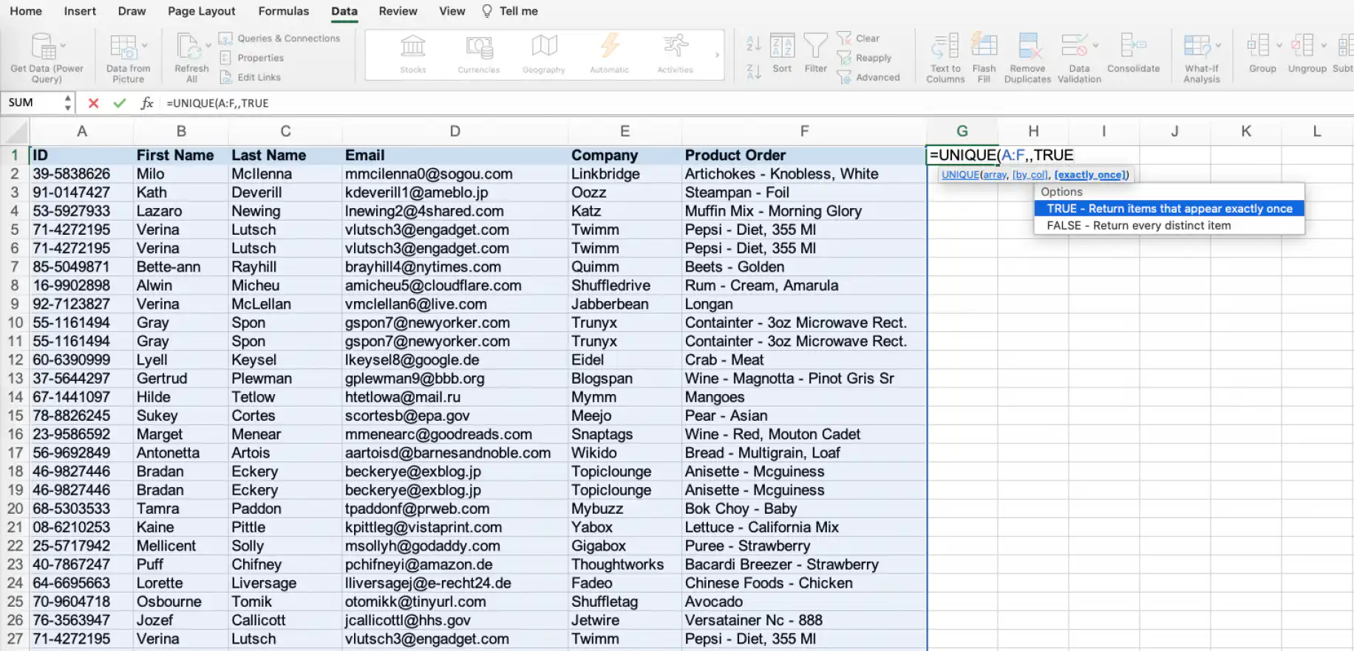Screen dimensions: 1354x651
Task: Click the Edit Links option
Action: (x=251, y=77)
